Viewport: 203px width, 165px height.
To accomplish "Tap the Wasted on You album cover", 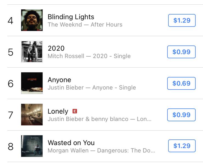I will [32, 146].
